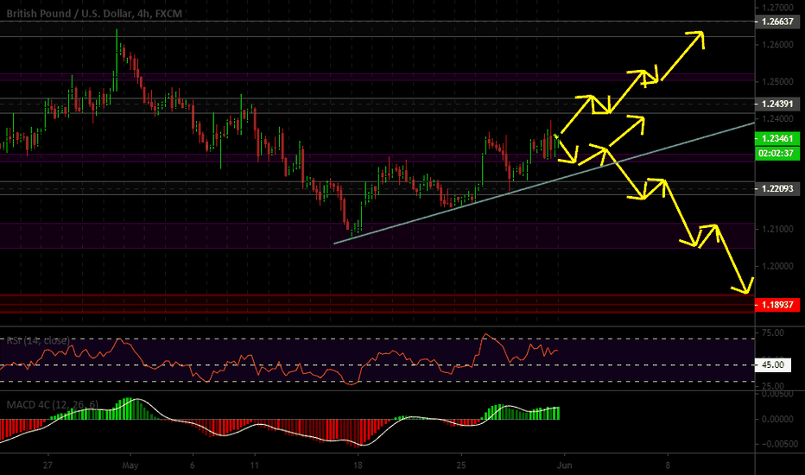The width and height of the screenshot is (805, 475).
Task: Click the Jun date label on time axis
Action: 564,465
